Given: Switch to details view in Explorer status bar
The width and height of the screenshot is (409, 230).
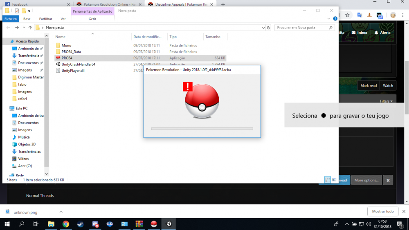Looking at the screenshot, I should 327,180.
